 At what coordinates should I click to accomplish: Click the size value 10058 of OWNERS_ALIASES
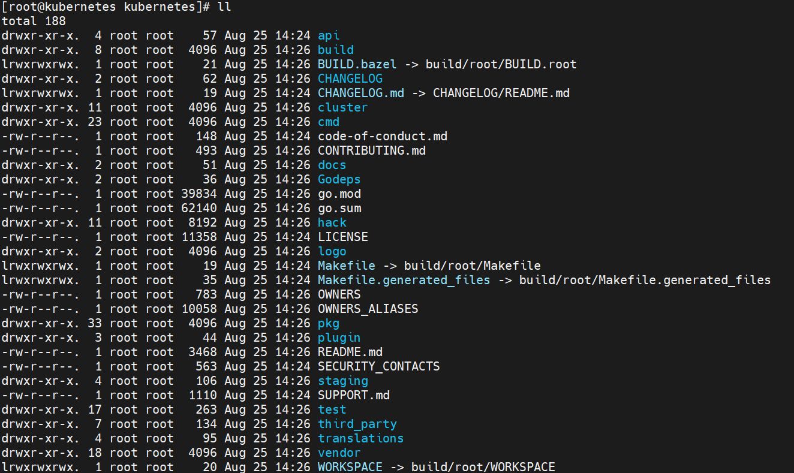(199, 309)
